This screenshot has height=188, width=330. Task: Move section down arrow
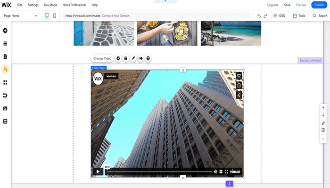pyautogui.click(x=323, y=115)
